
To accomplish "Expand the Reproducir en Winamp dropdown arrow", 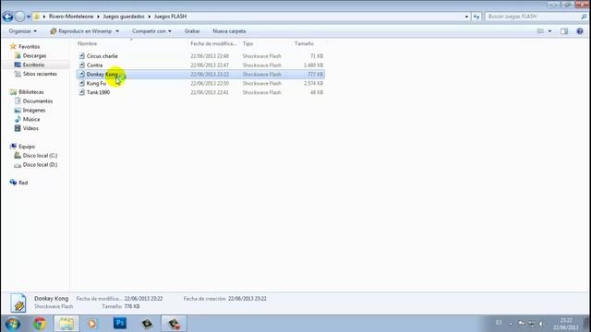I will pyautogui.click(x=117, y=31).
